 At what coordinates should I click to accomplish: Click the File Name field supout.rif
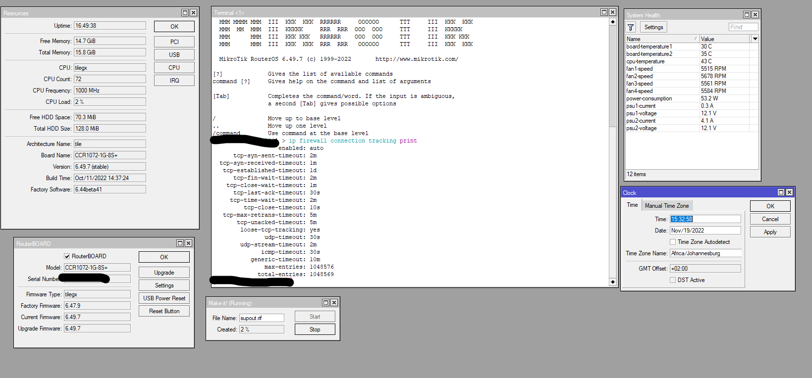coord(262,318)
